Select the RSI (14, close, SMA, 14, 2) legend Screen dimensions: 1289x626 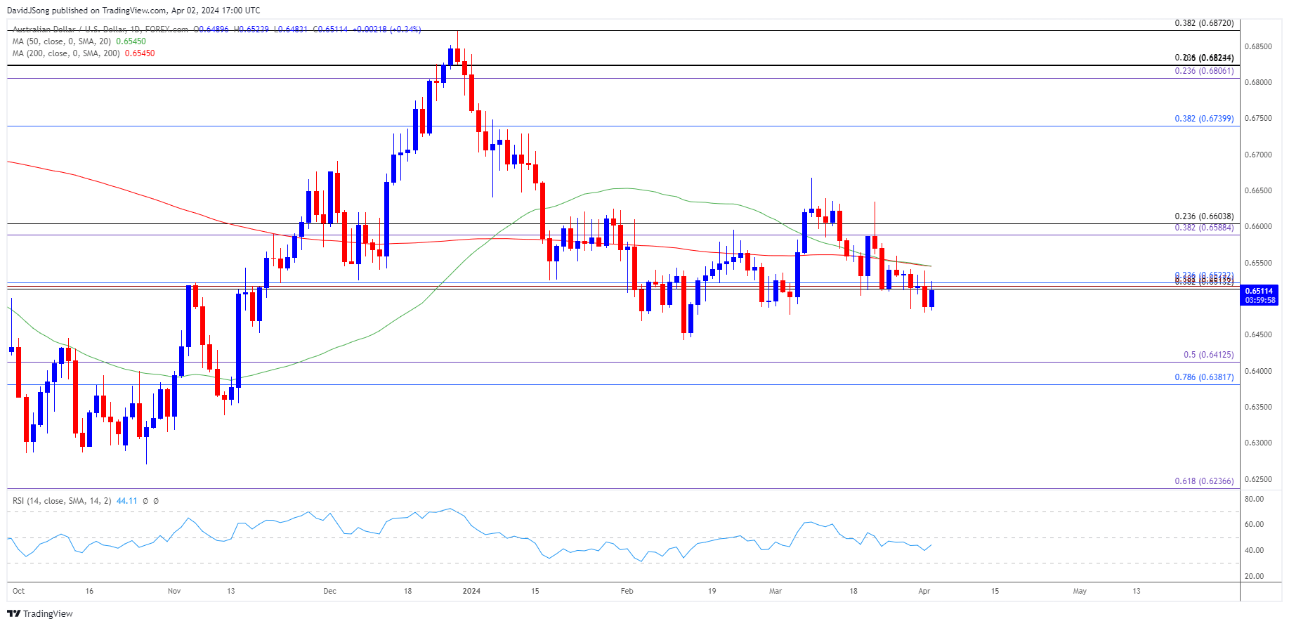(x=62, y=501)
